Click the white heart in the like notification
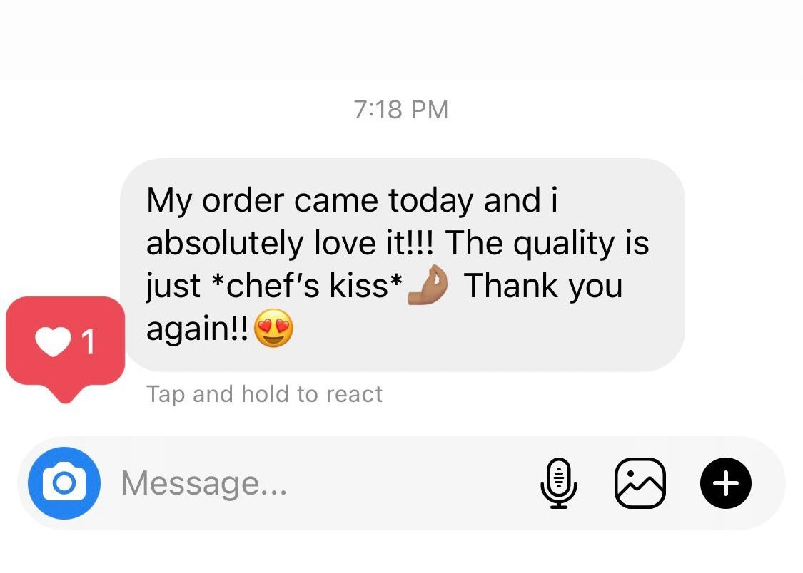 point(53,341)
